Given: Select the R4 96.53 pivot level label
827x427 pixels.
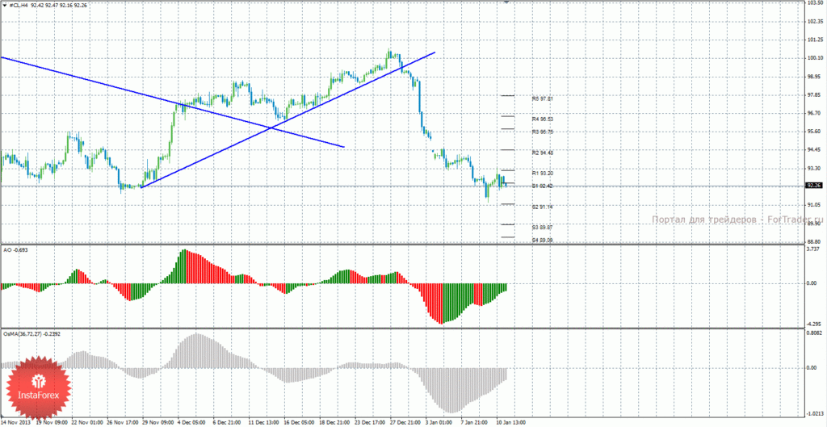Looking at the screenshot, I should (542, 119).
